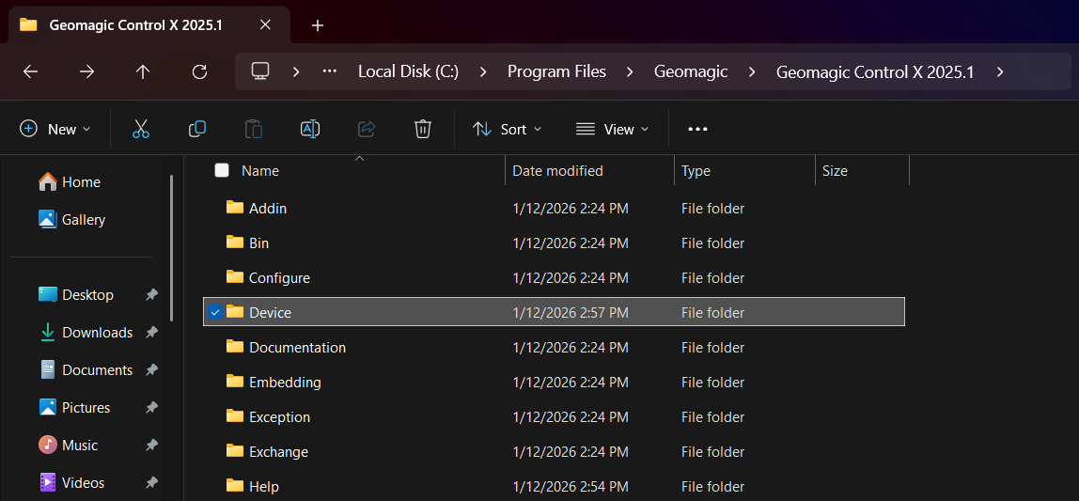Screen dimensions: 1079x501
Task: Click the pin icon beside Documents
Action: coord(151,370)
